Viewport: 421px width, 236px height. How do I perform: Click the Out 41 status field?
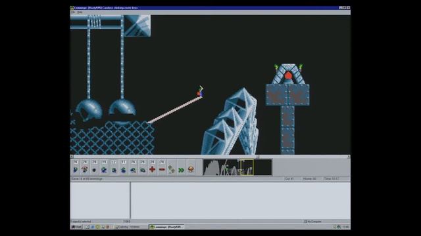pos(289,178)
